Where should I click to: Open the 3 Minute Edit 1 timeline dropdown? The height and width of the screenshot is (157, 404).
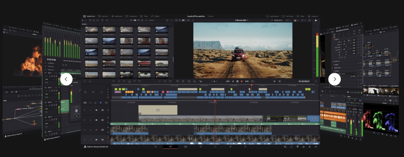(242, 20)
